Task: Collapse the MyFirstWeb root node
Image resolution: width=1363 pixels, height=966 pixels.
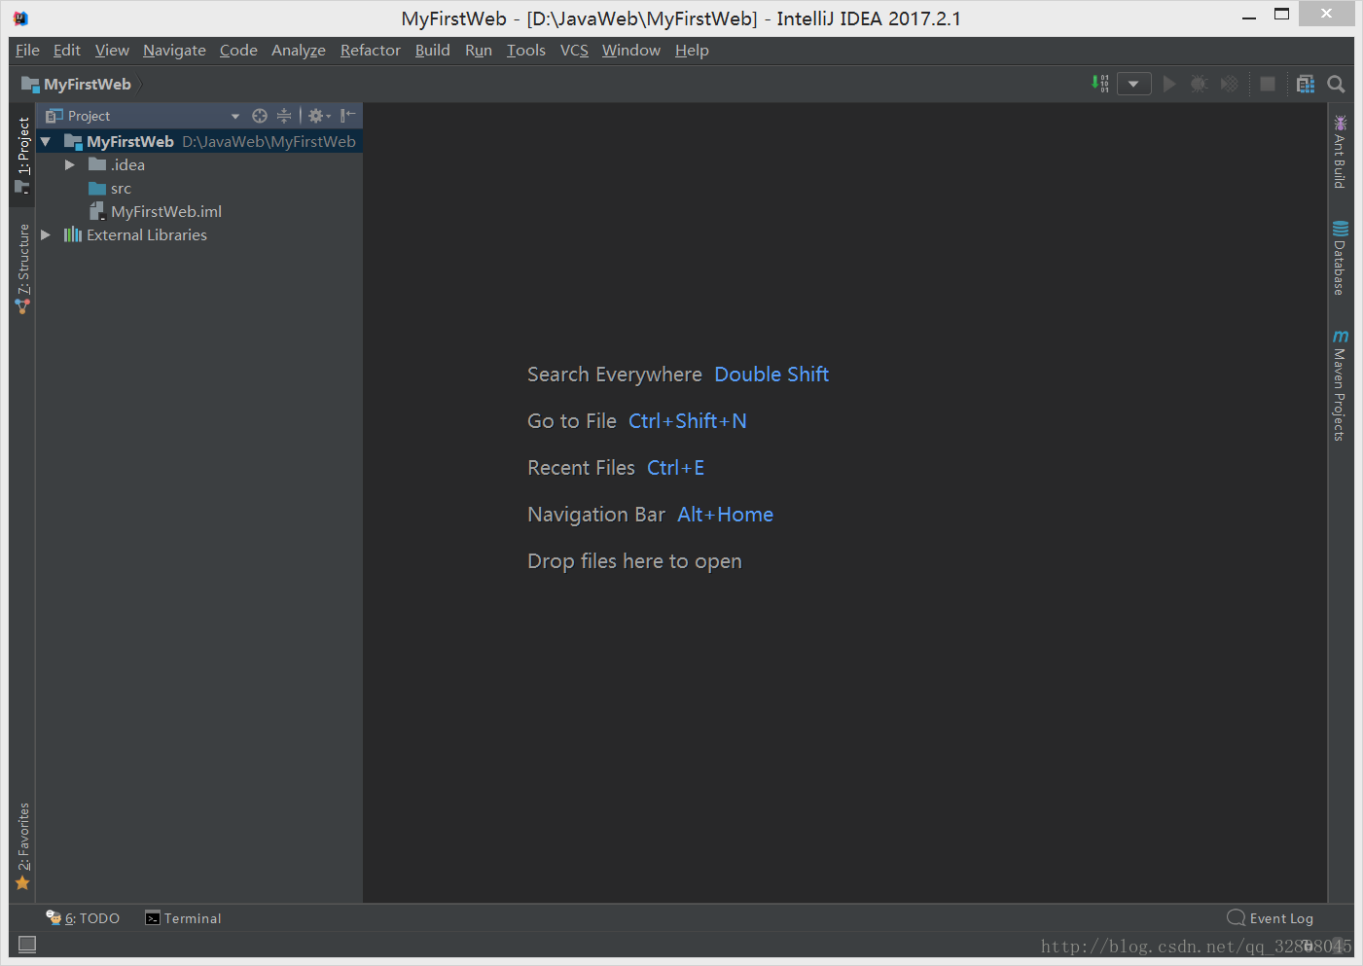Action: tap(46, 141)
